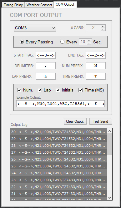Toggle the Time (MS) checkbox
The width and height of the screenshot is (121, 208).
(81, 90)
